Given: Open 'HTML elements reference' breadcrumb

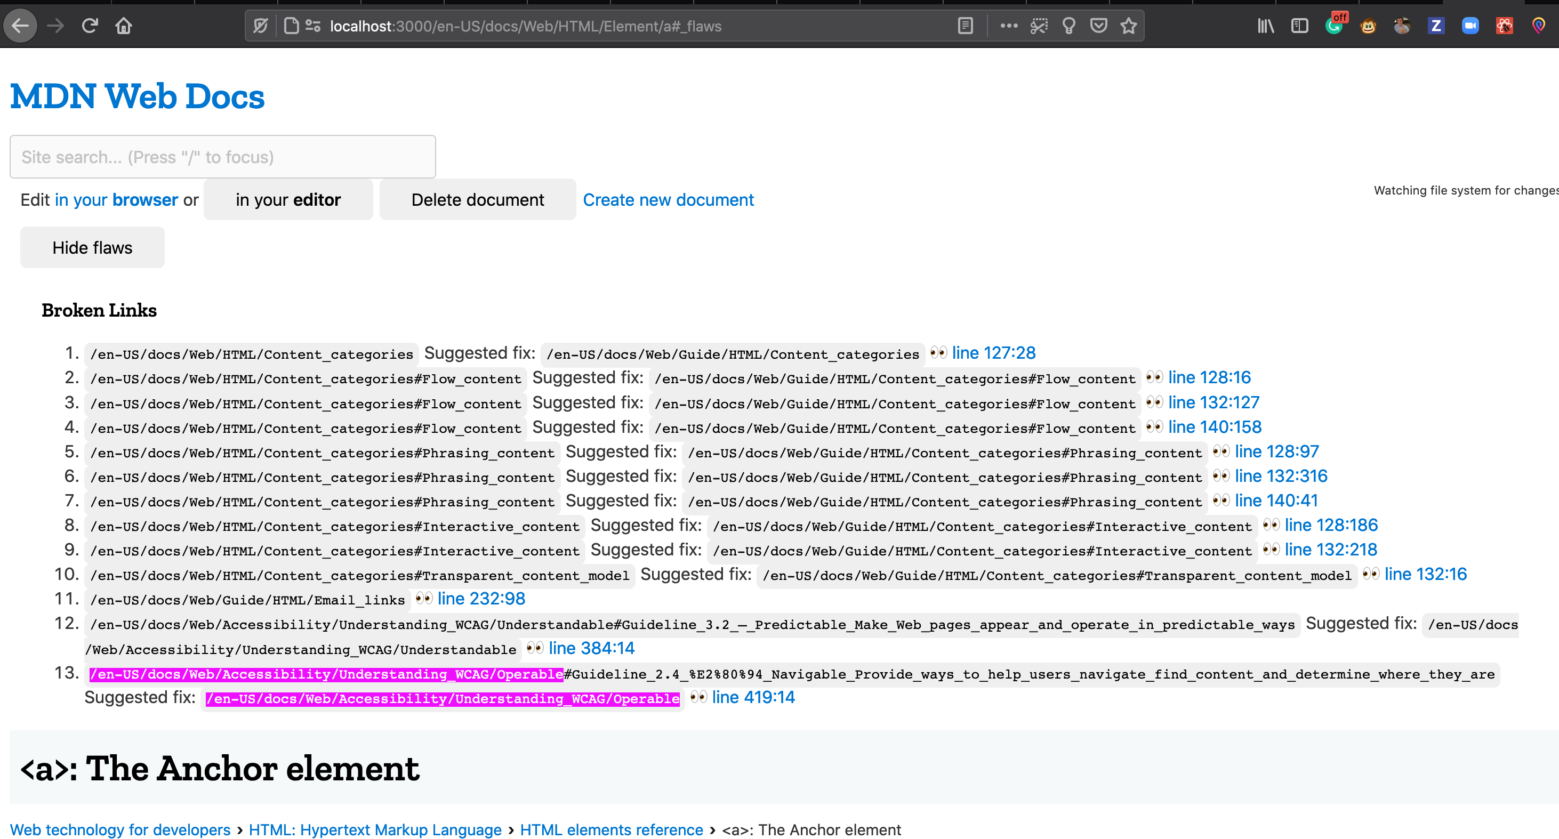Looking at the screenshot, I should [611, 830].
